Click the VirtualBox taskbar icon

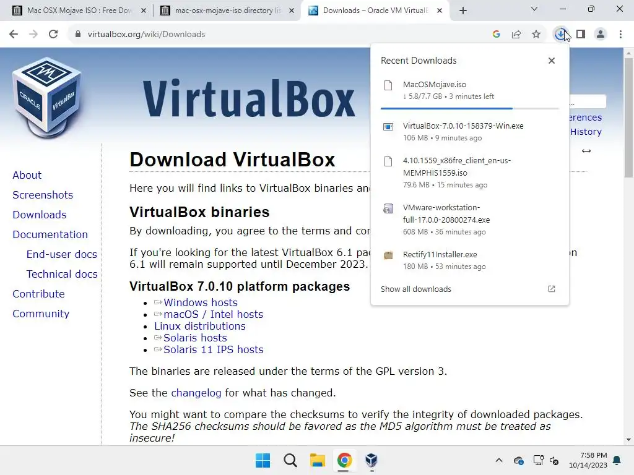pos(371,460)
